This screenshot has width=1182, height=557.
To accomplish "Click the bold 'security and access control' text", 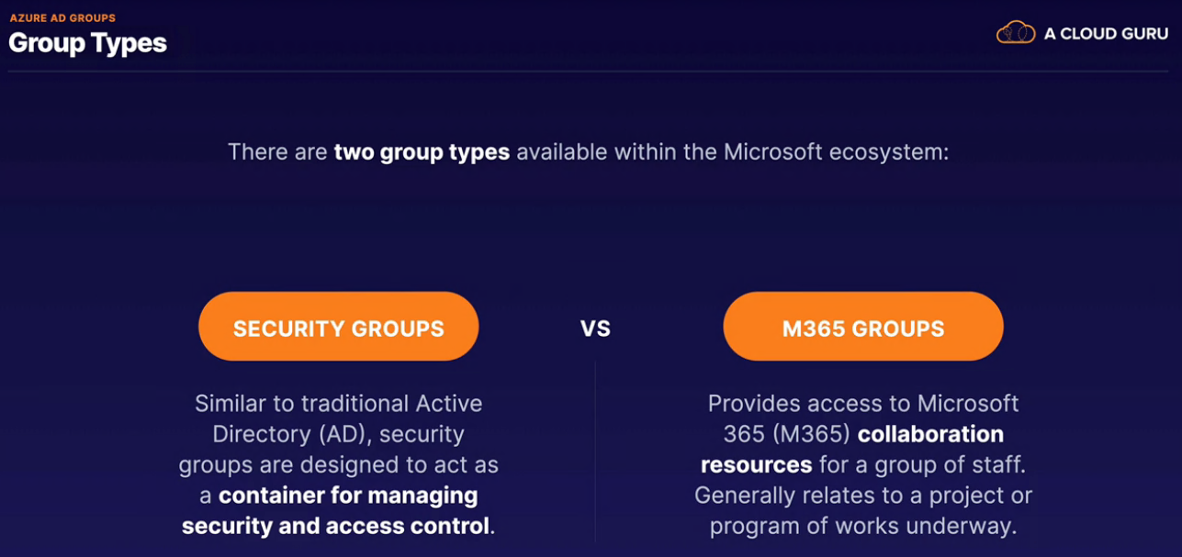I will [335, 527].
